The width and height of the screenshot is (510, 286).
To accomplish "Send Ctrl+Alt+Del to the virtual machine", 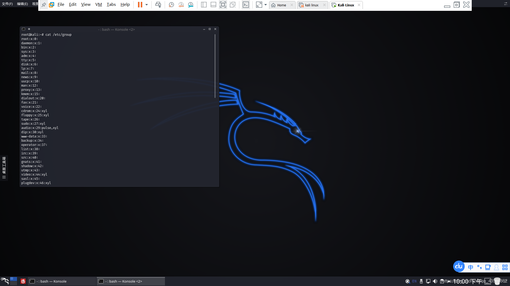I will click(x=158, y=5).
